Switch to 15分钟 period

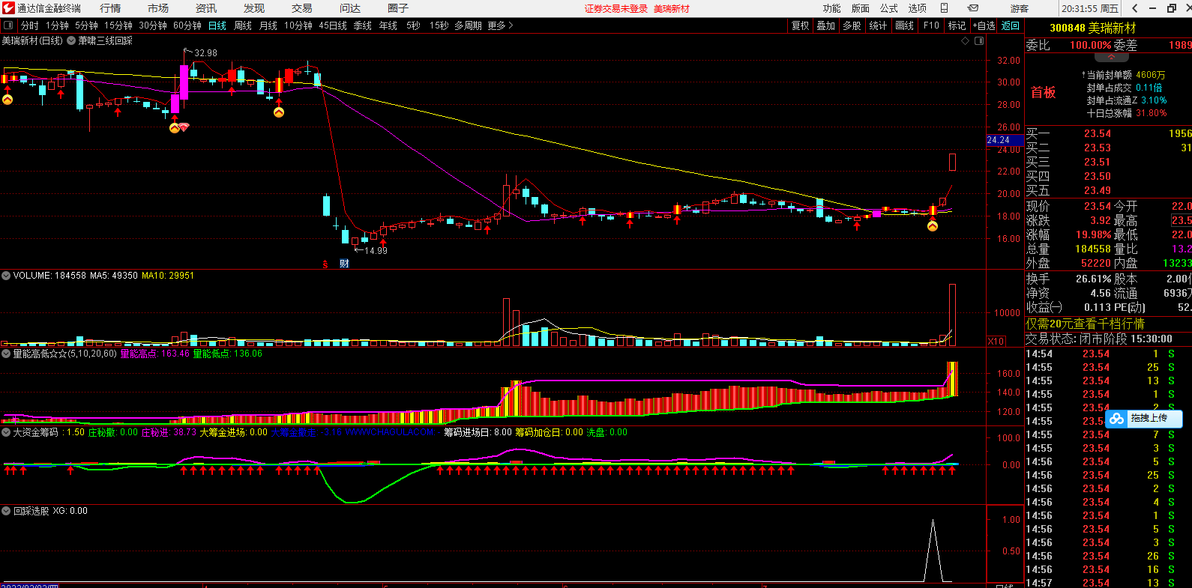pos(118,25)
